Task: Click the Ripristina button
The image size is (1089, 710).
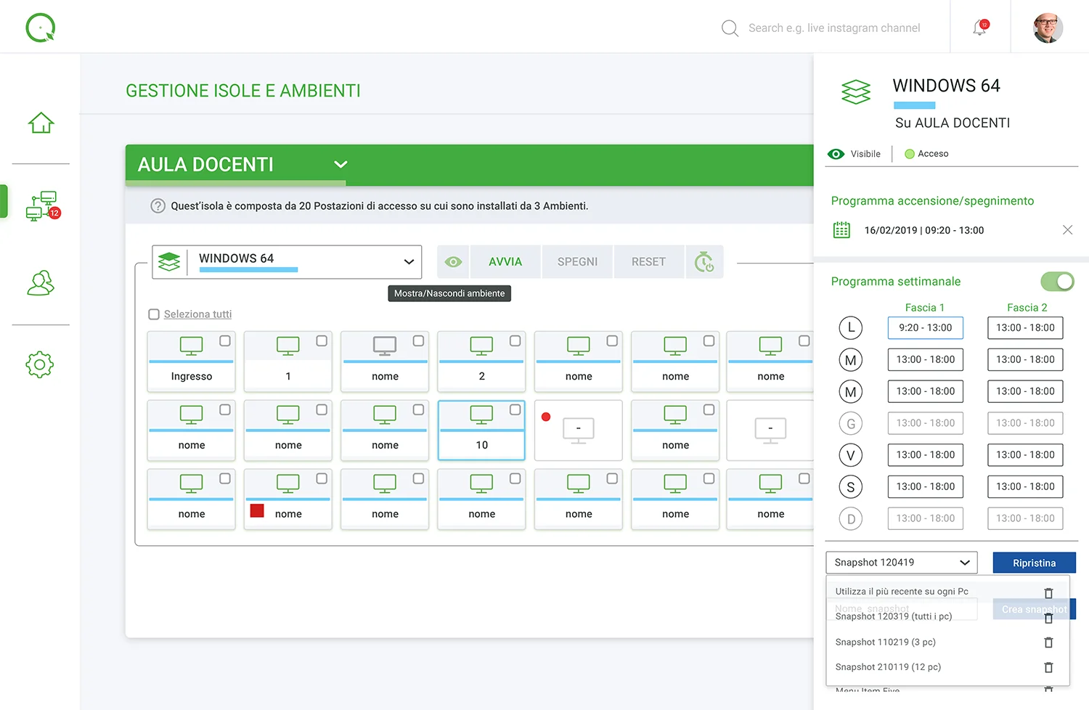Action: point(1034,563)
